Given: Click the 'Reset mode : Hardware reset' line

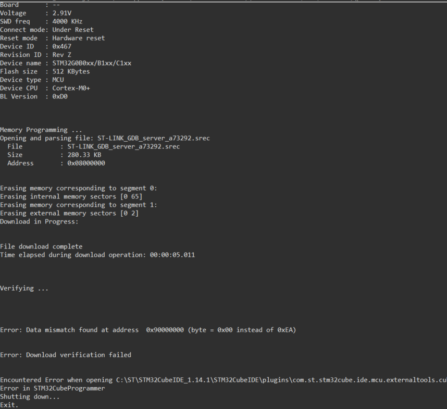Looking at the screenshot, I should 52,38.
